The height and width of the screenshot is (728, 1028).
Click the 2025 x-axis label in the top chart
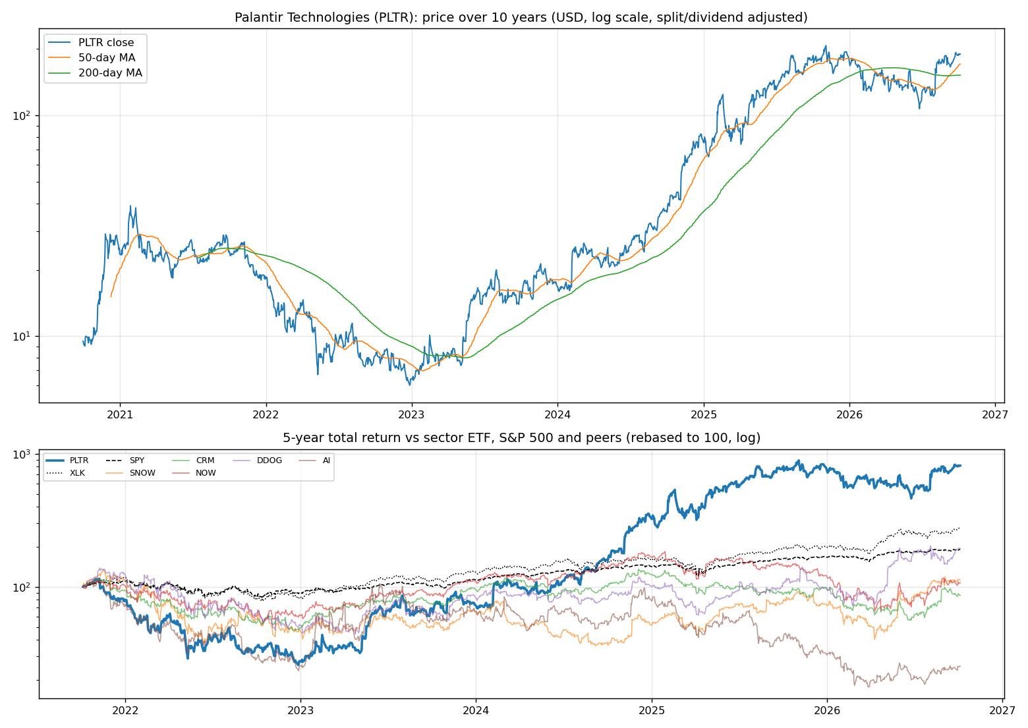pyautogui.click(x=704, y=414)
